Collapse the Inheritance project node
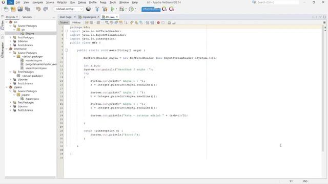 click(x=7, y=49)
